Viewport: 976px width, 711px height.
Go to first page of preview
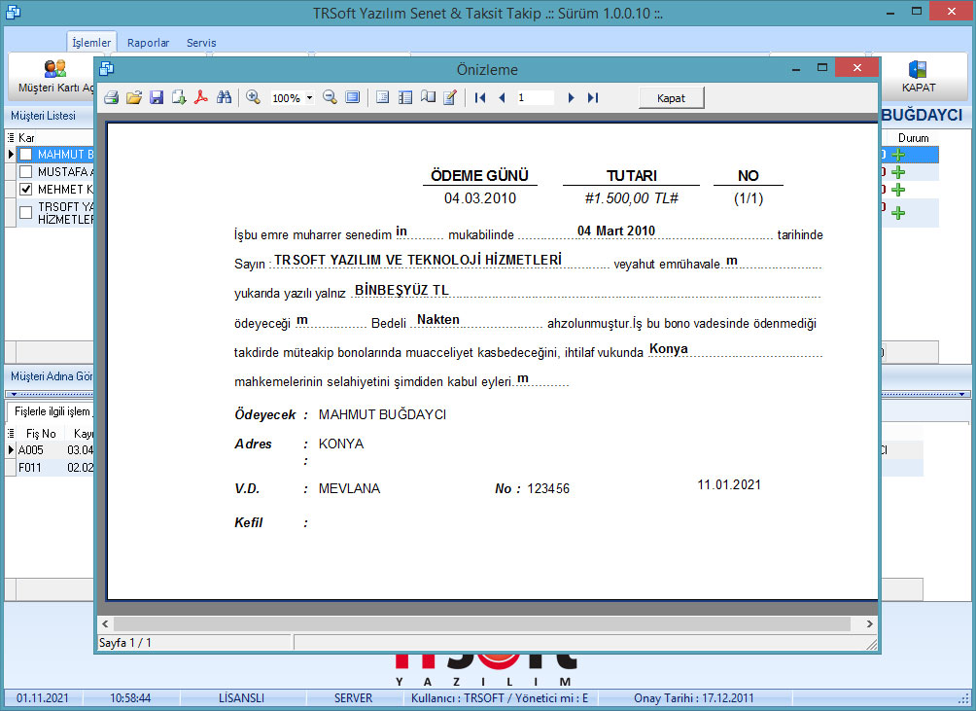480,97
